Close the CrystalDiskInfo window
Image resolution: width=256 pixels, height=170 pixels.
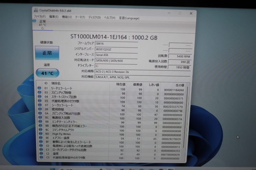(191, 13)
